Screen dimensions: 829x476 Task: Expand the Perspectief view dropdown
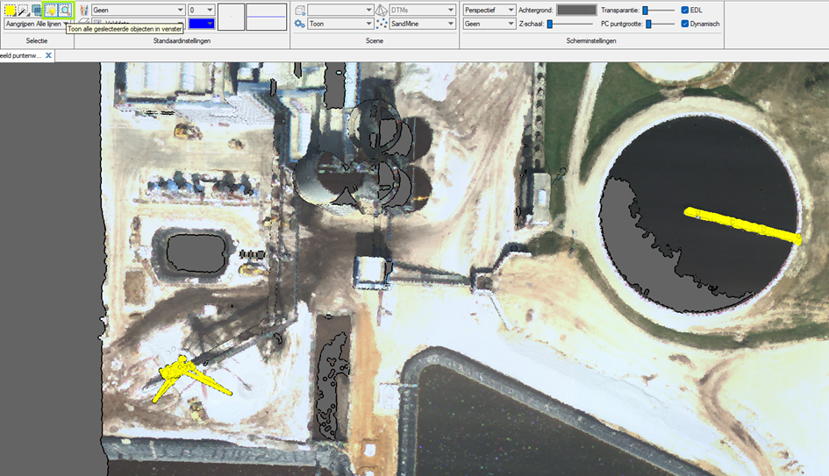511,10
